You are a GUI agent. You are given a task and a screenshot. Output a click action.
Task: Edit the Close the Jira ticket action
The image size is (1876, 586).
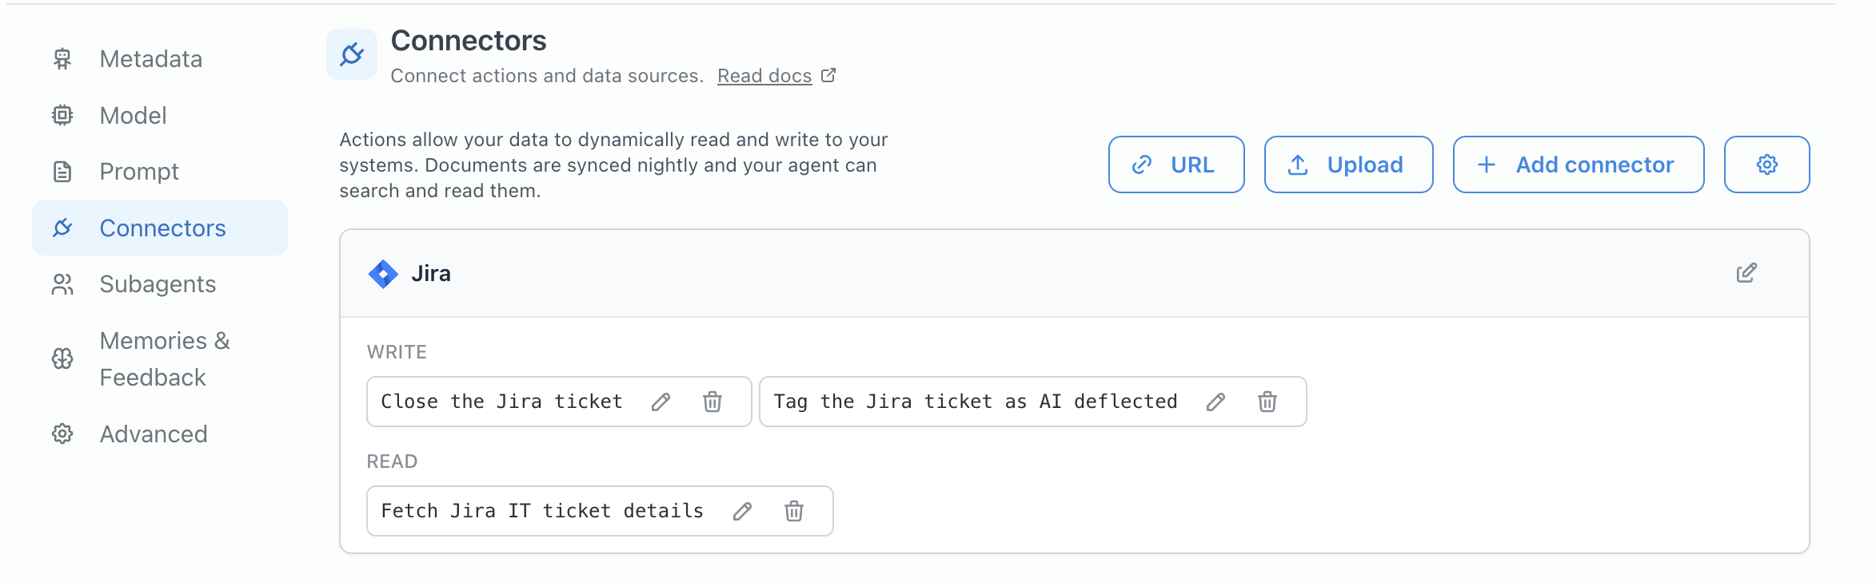tap(661, 402)
